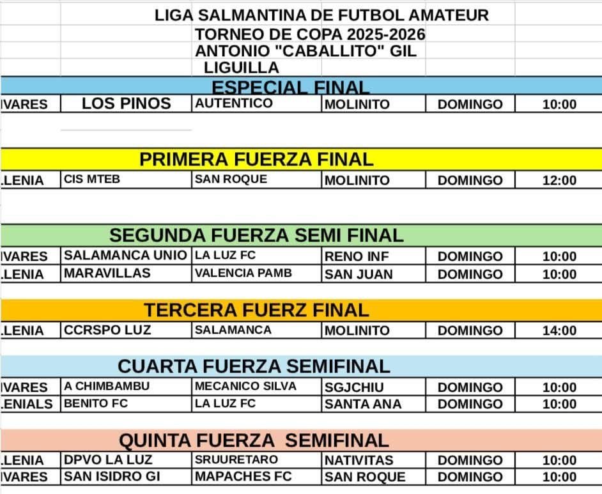
Task: Select the LOS PINOS team cell
Action: coord(126,104)
